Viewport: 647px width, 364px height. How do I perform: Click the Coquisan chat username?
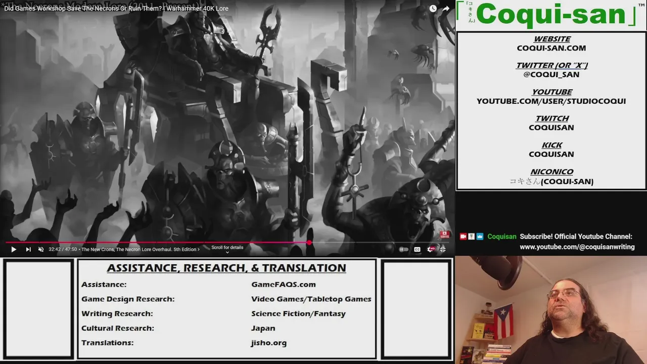502,237
